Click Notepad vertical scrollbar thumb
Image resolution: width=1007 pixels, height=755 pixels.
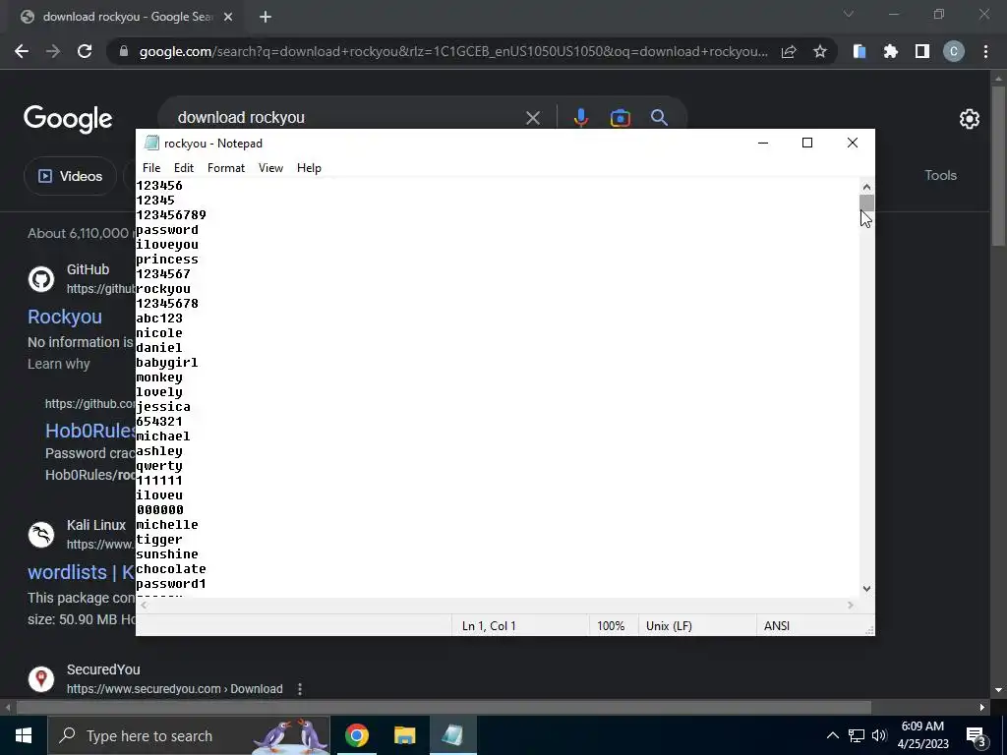867,203
